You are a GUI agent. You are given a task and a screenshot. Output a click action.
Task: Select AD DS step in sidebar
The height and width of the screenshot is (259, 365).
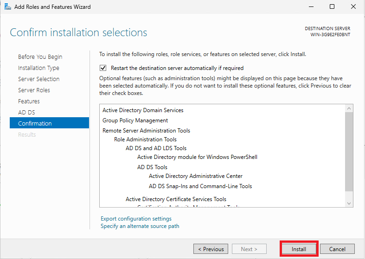(26, 113)
